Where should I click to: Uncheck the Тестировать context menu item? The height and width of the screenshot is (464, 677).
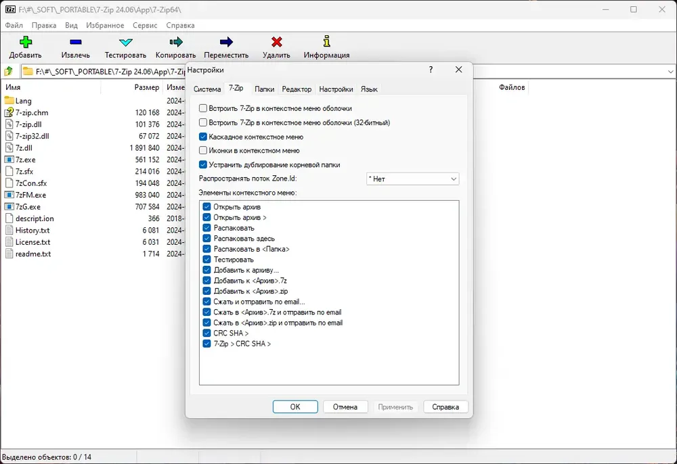coord(206,260)
